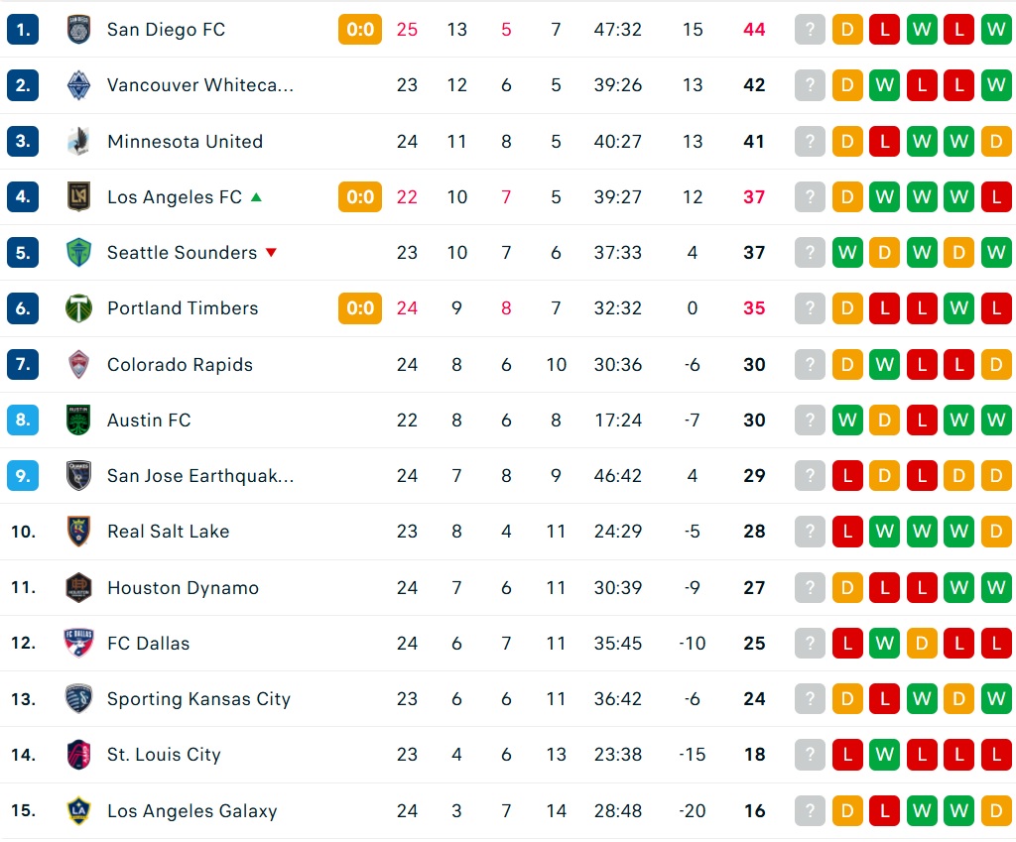Screen dimensions: 1016x842
Task: Click the San Diego FC team crest
Action: (x=78, y=29)
